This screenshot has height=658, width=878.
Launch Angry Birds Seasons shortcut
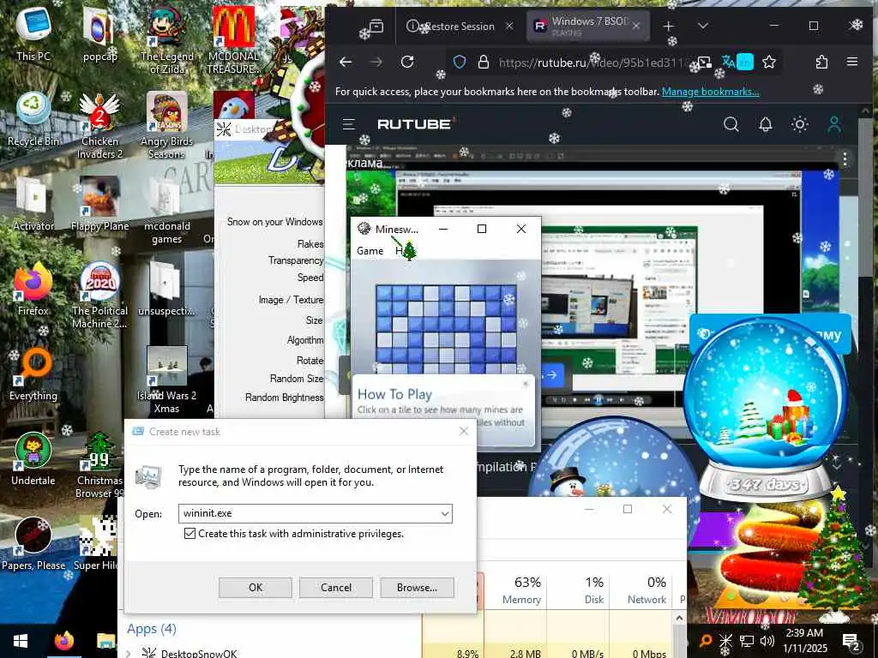[x=167, y=126]
